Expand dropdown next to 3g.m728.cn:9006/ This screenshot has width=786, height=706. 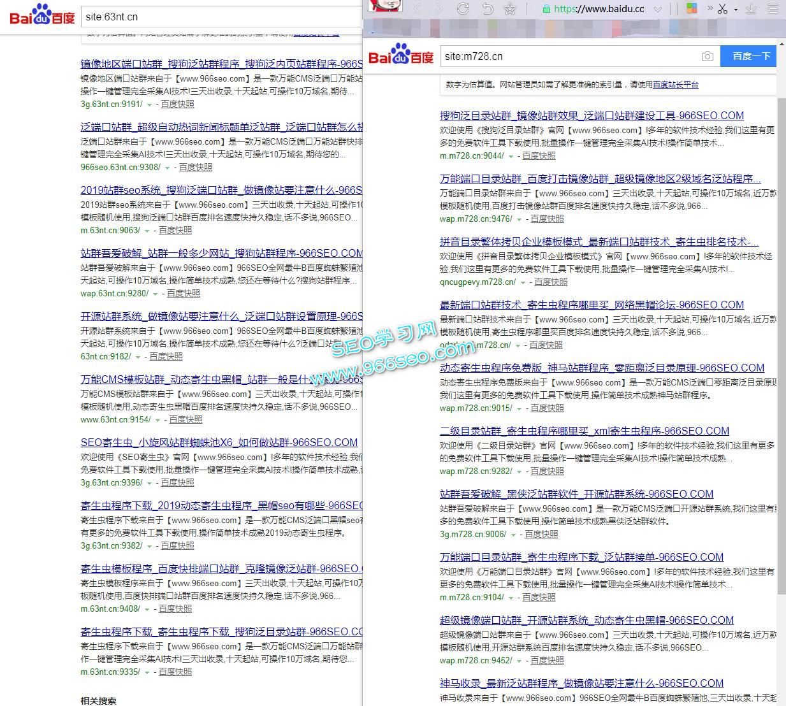click(513, 535)
